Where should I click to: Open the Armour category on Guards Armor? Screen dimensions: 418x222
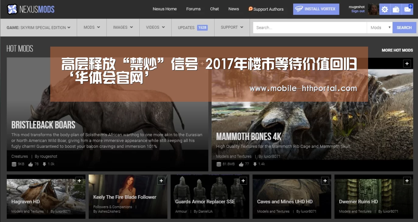tap(181, 211)
